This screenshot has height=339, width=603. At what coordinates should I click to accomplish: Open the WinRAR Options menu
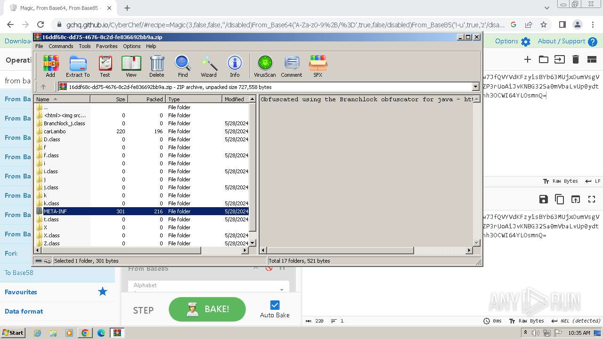(132, 46)
